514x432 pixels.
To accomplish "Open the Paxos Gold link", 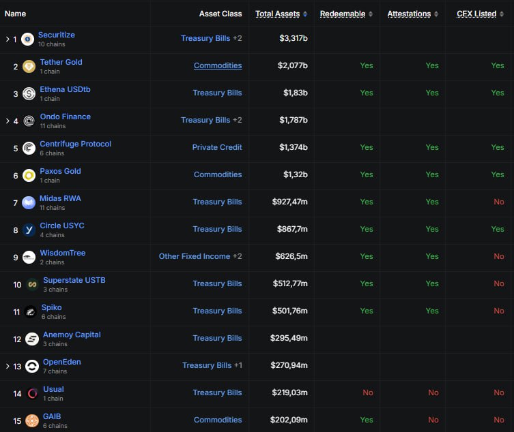I will point(60,171).
